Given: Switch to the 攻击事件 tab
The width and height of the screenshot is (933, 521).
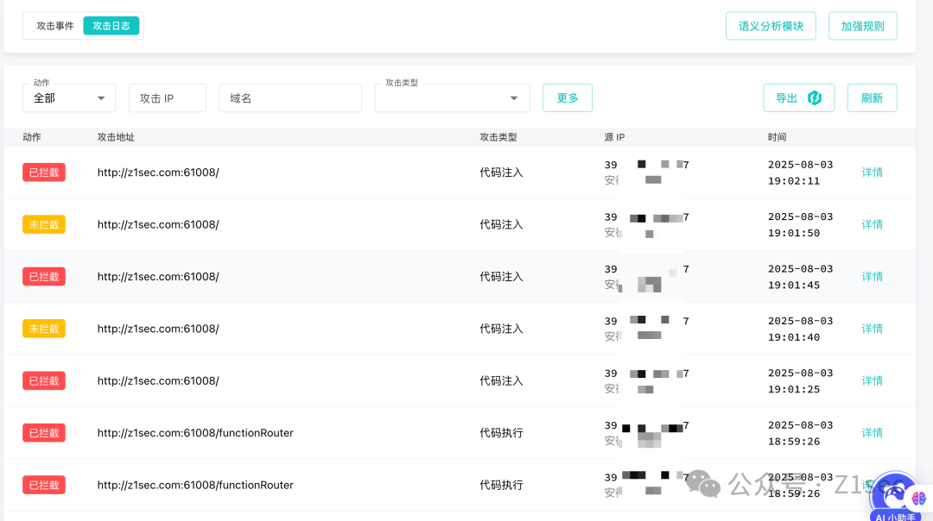Looking at the screenshot, I should coord(55,26).
